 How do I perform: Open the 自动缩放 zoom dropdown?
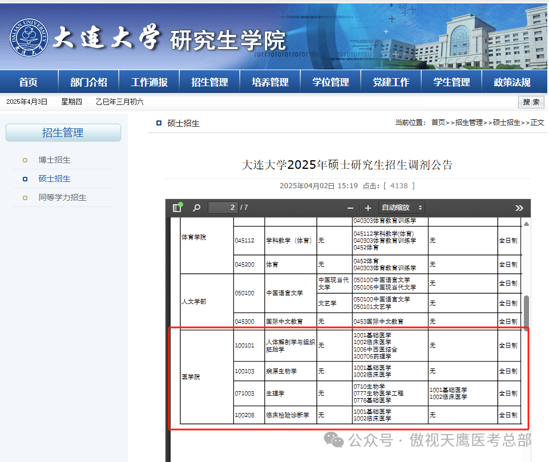tap(402, 208)
